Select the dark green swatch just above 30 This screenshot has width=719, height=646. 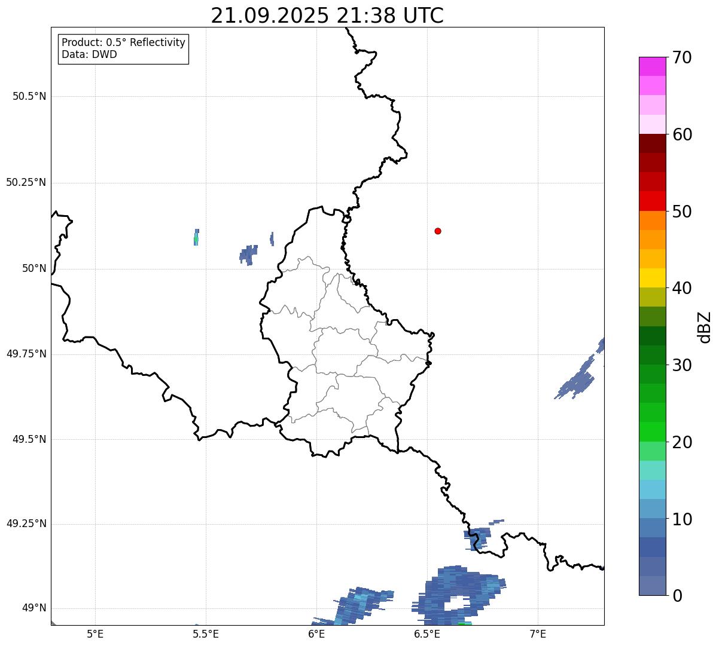tap(652, 355)
